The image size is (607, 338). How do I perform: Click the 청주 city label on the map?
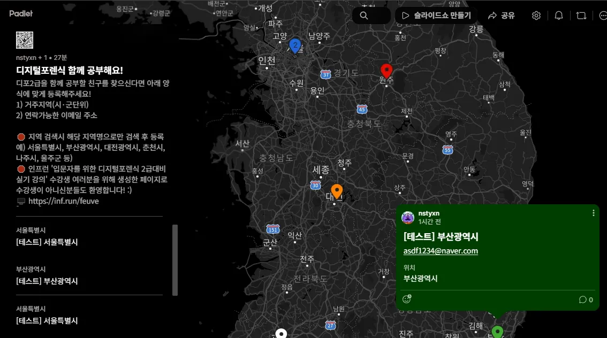point(345,163)
